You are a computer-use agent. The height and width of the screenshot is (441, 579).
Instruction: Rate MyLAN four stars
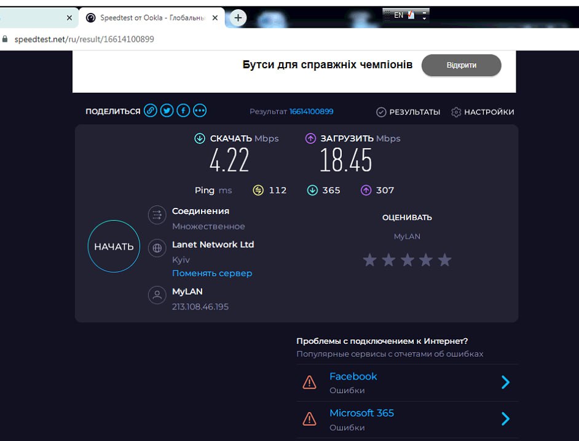pyautogui.click(x=426, y=260)
